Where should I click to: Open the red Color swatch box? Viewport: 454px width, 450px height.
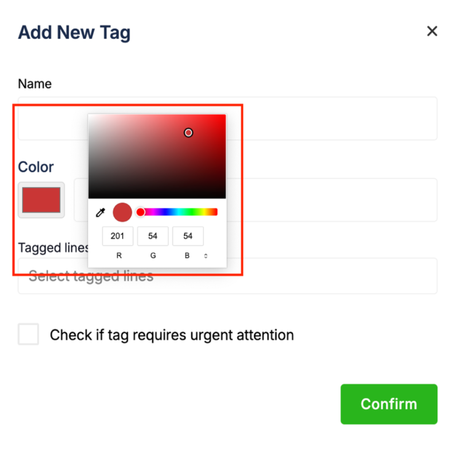click(x=41, y=200)
